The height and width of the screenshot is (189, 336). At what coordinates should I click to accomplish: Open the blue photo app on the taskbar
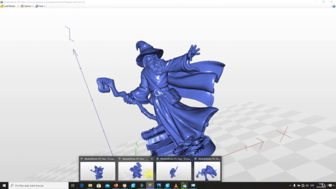[159, 185]
